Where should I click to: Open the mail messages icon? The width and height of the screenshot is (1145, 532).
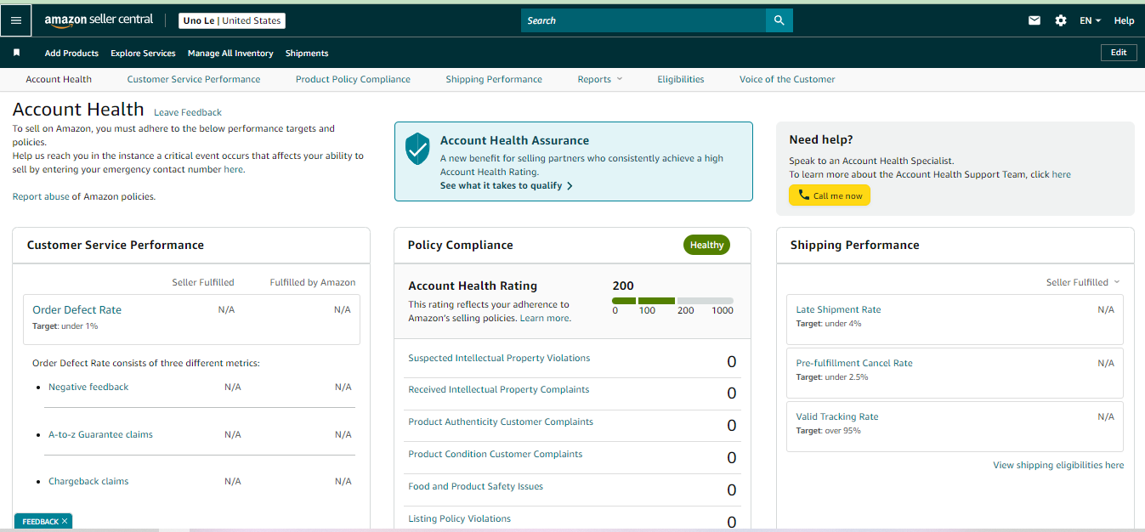point(1034,20)
